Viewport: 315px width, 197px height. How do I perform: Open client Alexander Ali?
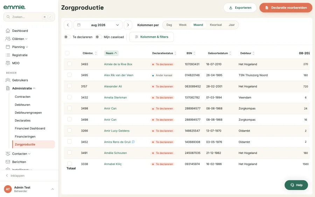point(113,86)
